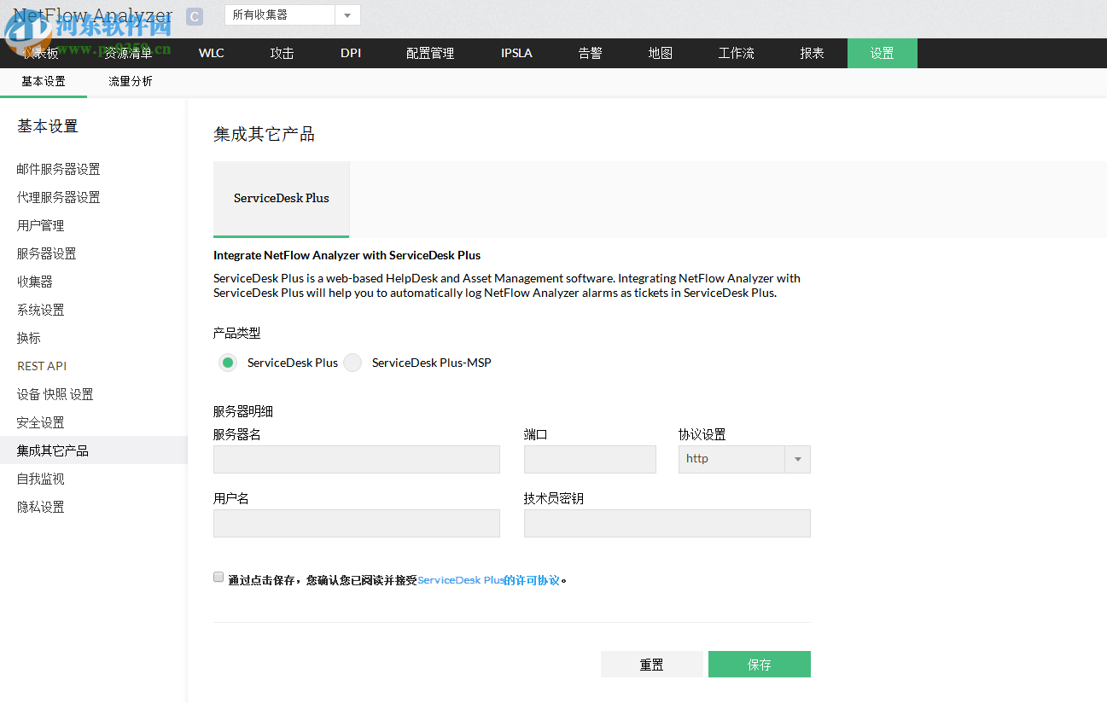Screen dimensions: 1107x703
Task: Expand the 协议设置 selector arrow
Action: (x=797, y=458)
